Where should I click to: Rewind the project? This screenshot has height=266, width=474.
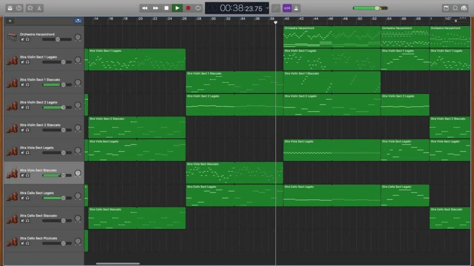pyautogui.click(x=145, y=8)
